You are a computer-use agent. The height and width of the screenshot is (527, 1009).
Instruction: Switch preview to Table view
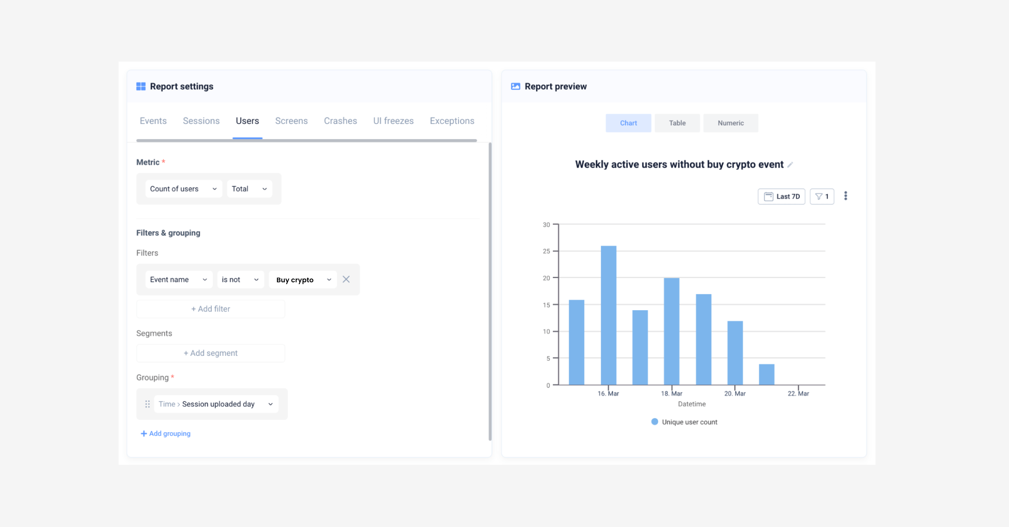point(677,123)
